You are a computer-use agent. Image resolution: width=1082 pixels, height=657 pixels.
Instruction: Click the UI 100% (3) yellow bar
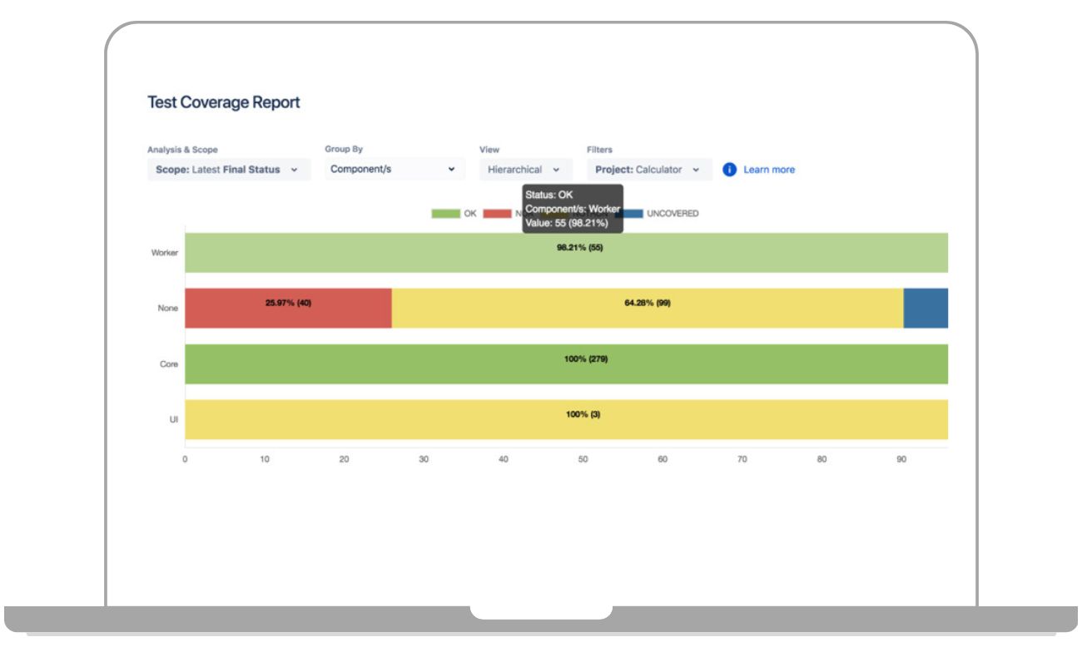point(566,420)
